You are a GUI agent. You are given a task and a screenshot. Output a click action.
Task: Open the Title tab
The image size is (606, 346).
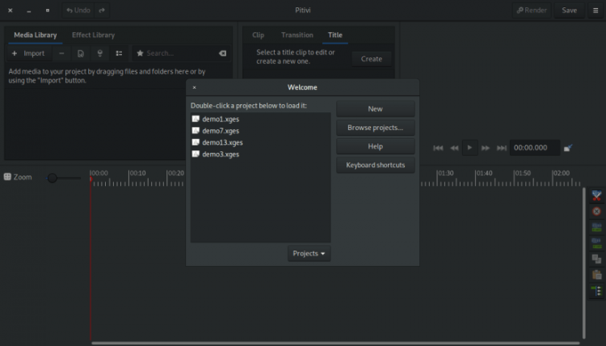click(x=335, y=36)
